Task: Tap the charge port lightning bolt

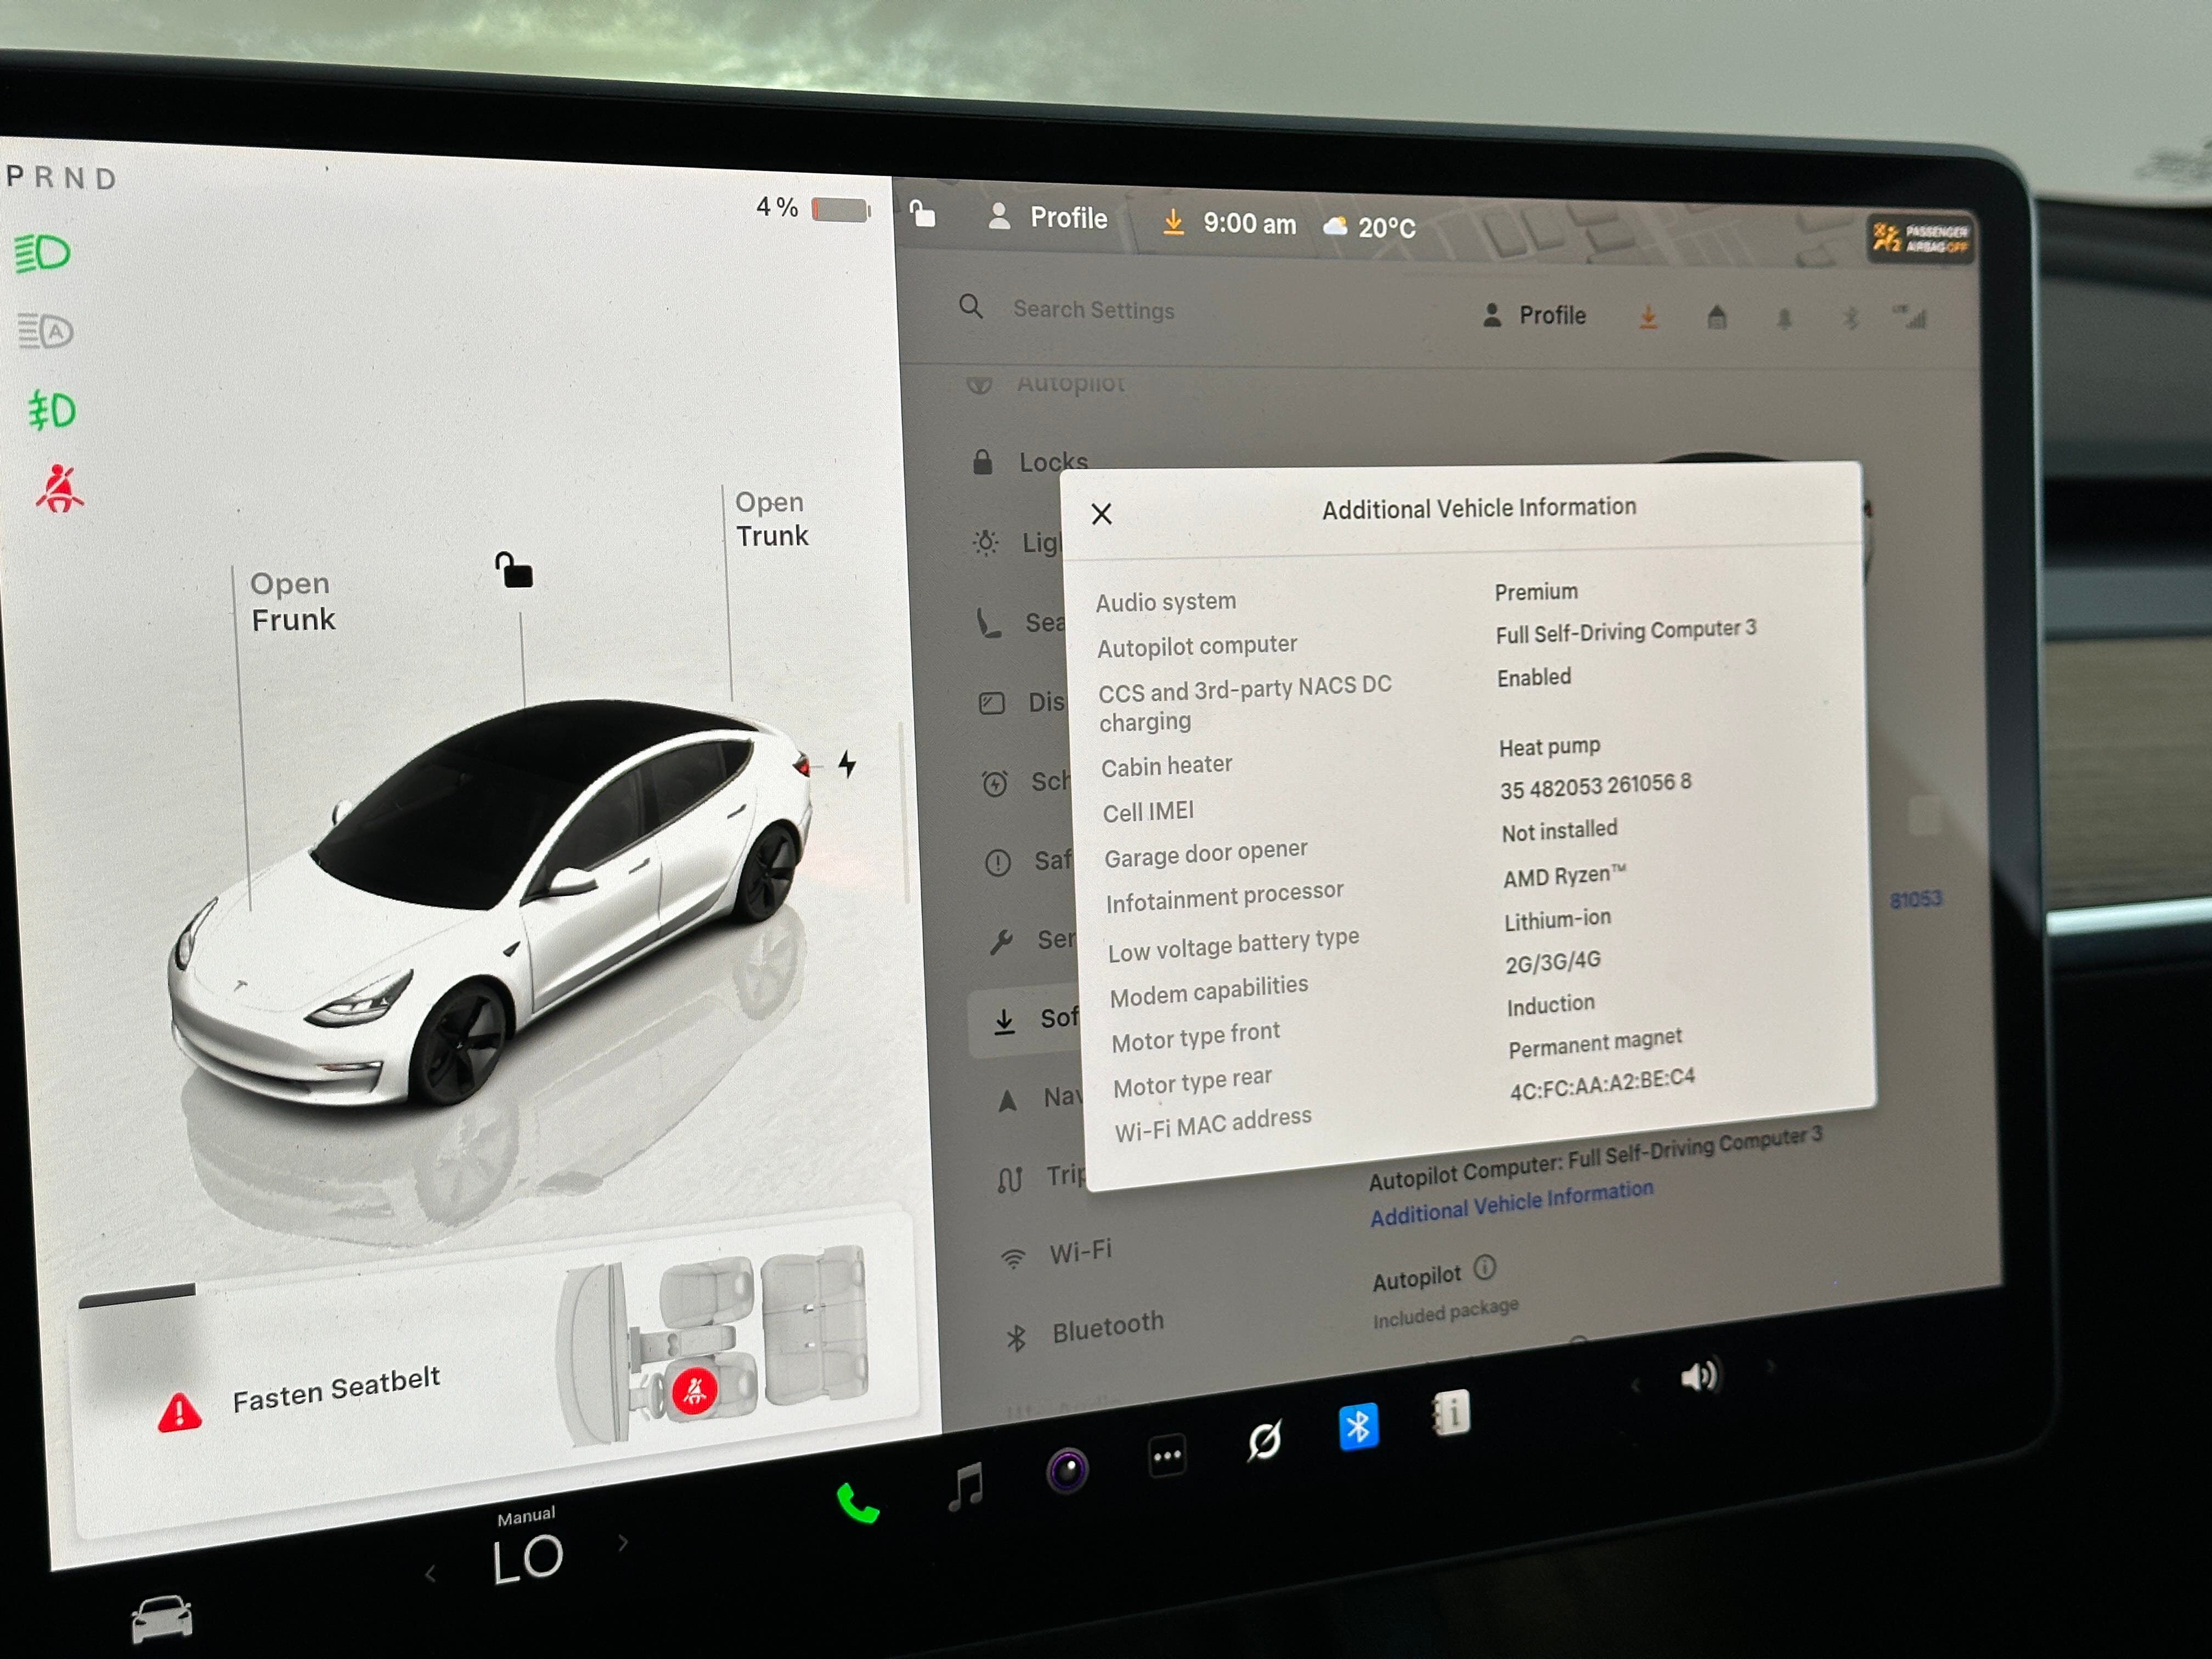Action: click(847, 765)
